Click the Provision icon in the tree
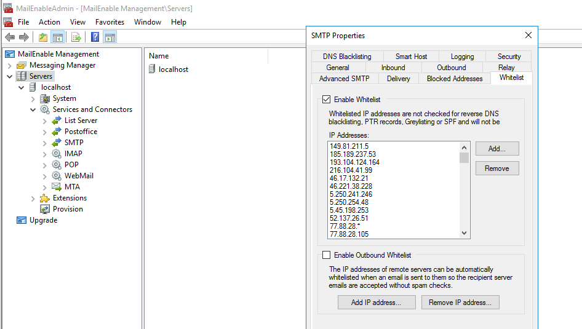The image size is (582, 329). (x=45, y=209)
